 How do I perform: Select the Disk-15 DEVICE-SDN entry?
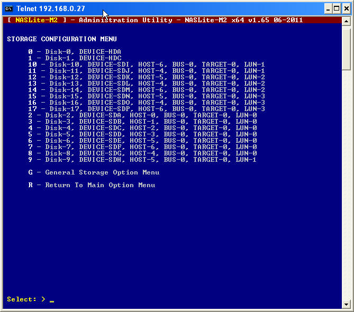coord(146,96)
